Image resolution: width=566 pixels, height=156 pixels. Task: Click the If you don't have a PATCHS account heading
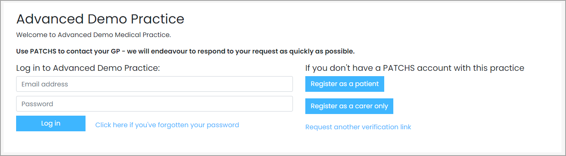point(415,68)
